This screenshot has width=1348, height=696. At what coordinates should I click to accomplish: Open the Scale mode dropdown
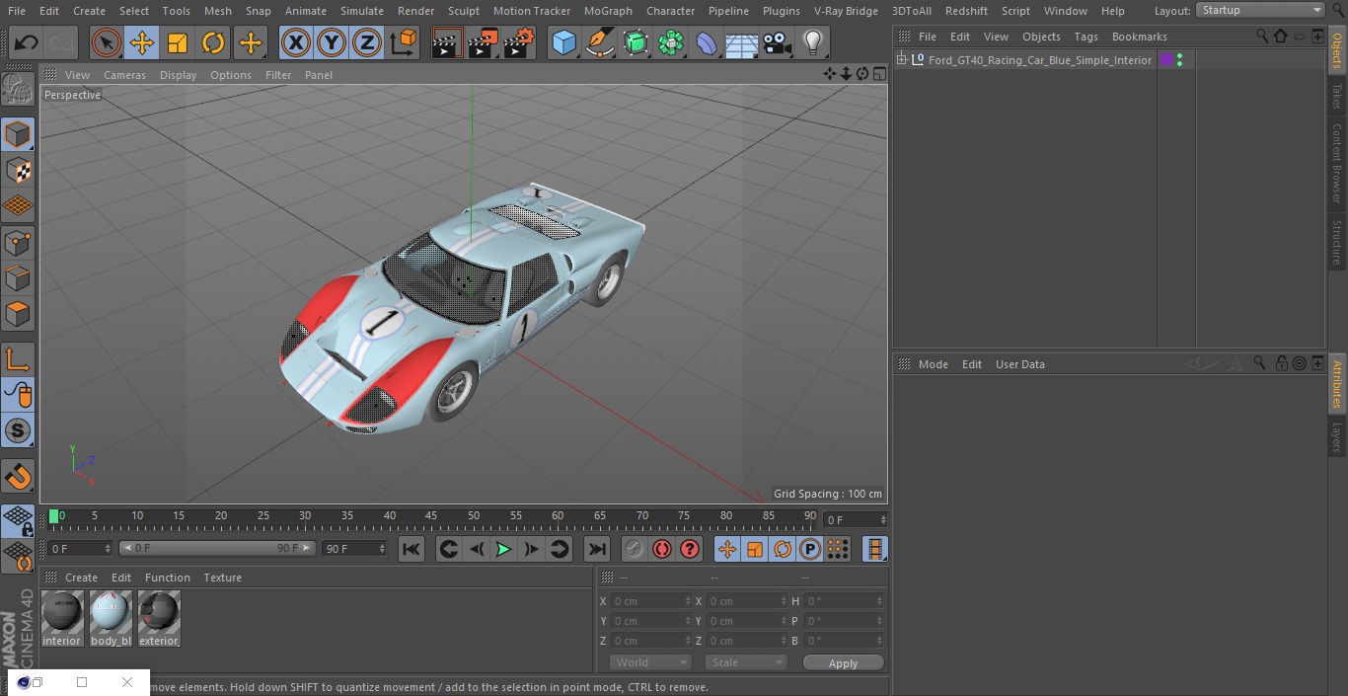pos(746,662)
